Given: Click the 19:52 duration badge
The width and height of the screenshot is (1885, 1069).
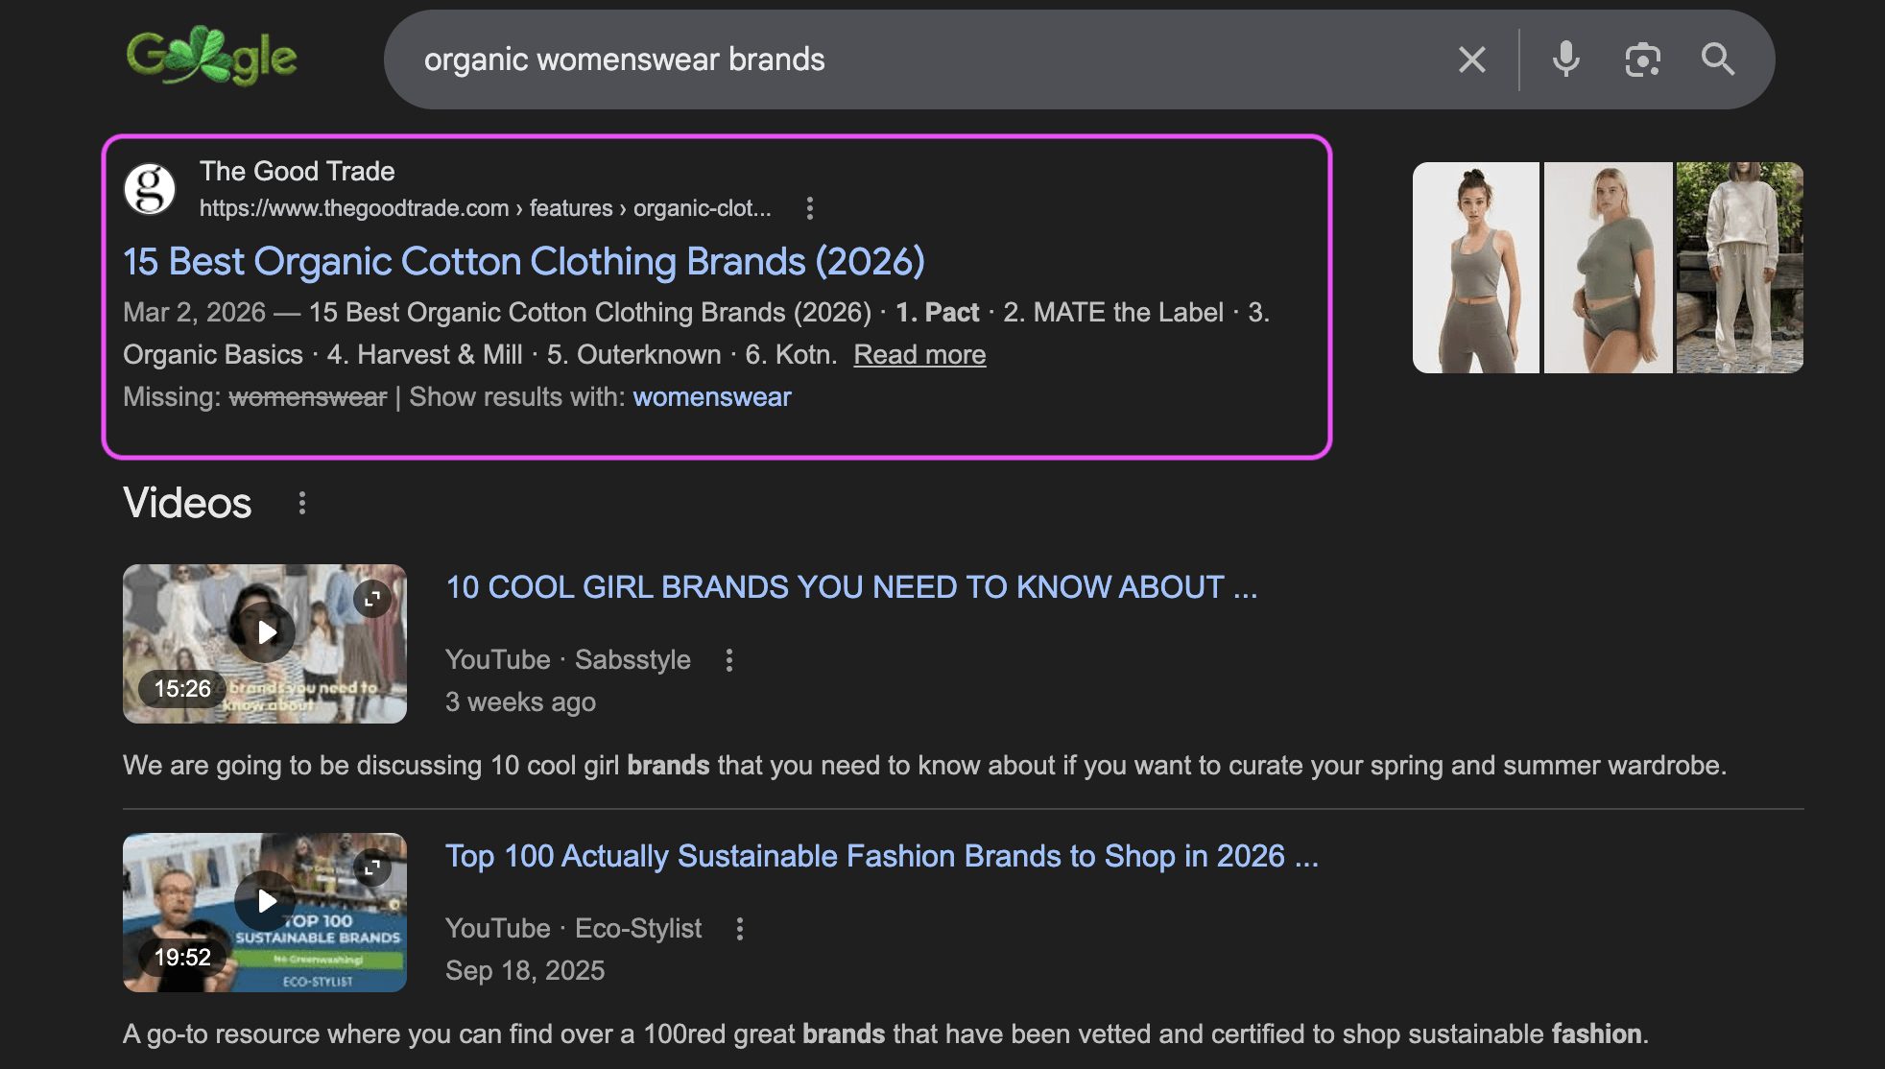Looking at the screenshot, I should 182,958.
